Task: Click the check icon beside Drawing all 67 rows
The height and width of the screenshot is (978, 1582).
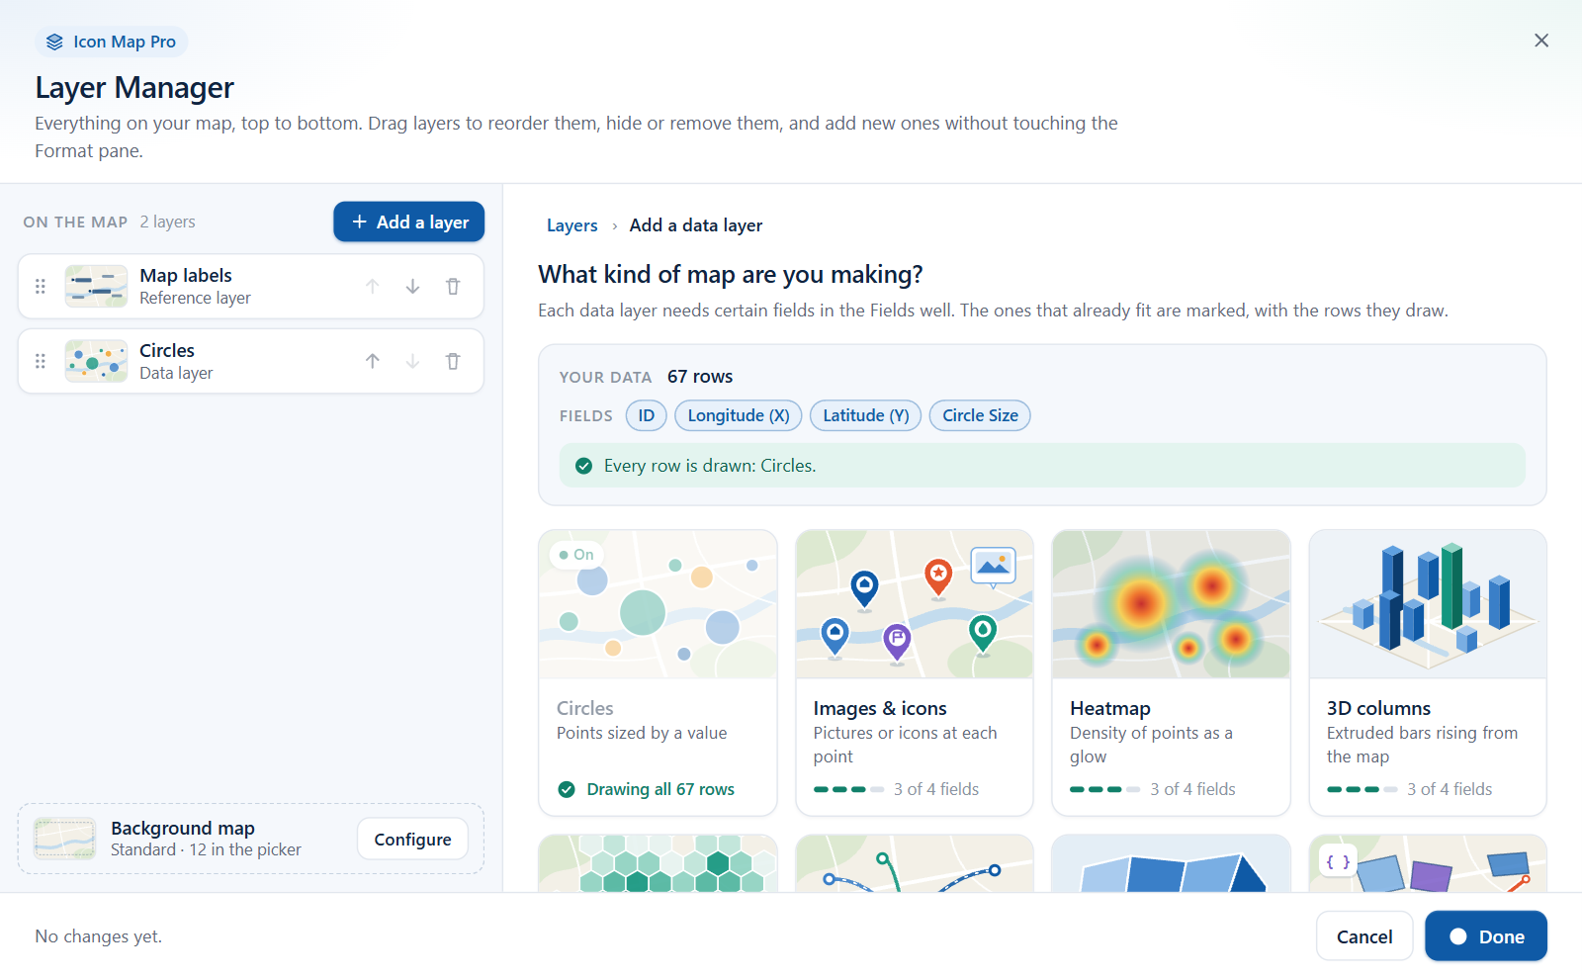Action: pyautogui.click(x=567, y=789)
